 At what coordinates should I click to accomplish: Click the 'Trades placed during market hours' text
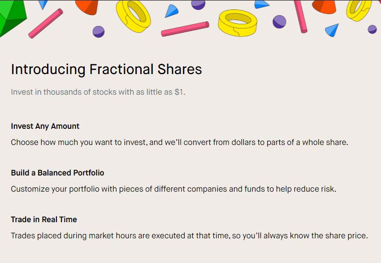click(189, 236)
